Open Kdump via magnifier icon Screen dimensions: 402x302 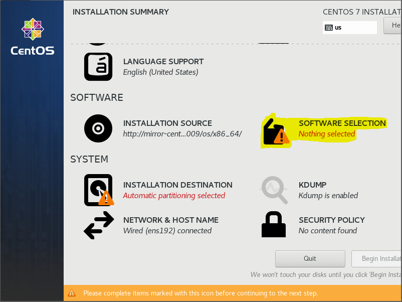[274, 190]
